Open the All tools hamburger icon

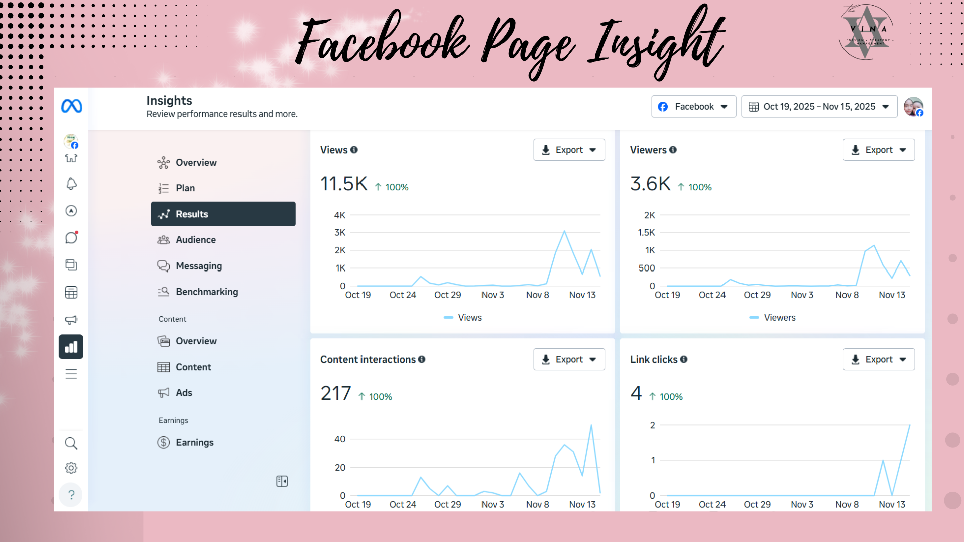pyautogui.click(x=71, y=374)
